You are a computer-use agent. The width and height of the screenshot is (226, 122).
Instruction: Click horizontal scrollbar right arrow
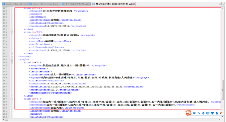point(219,120)
